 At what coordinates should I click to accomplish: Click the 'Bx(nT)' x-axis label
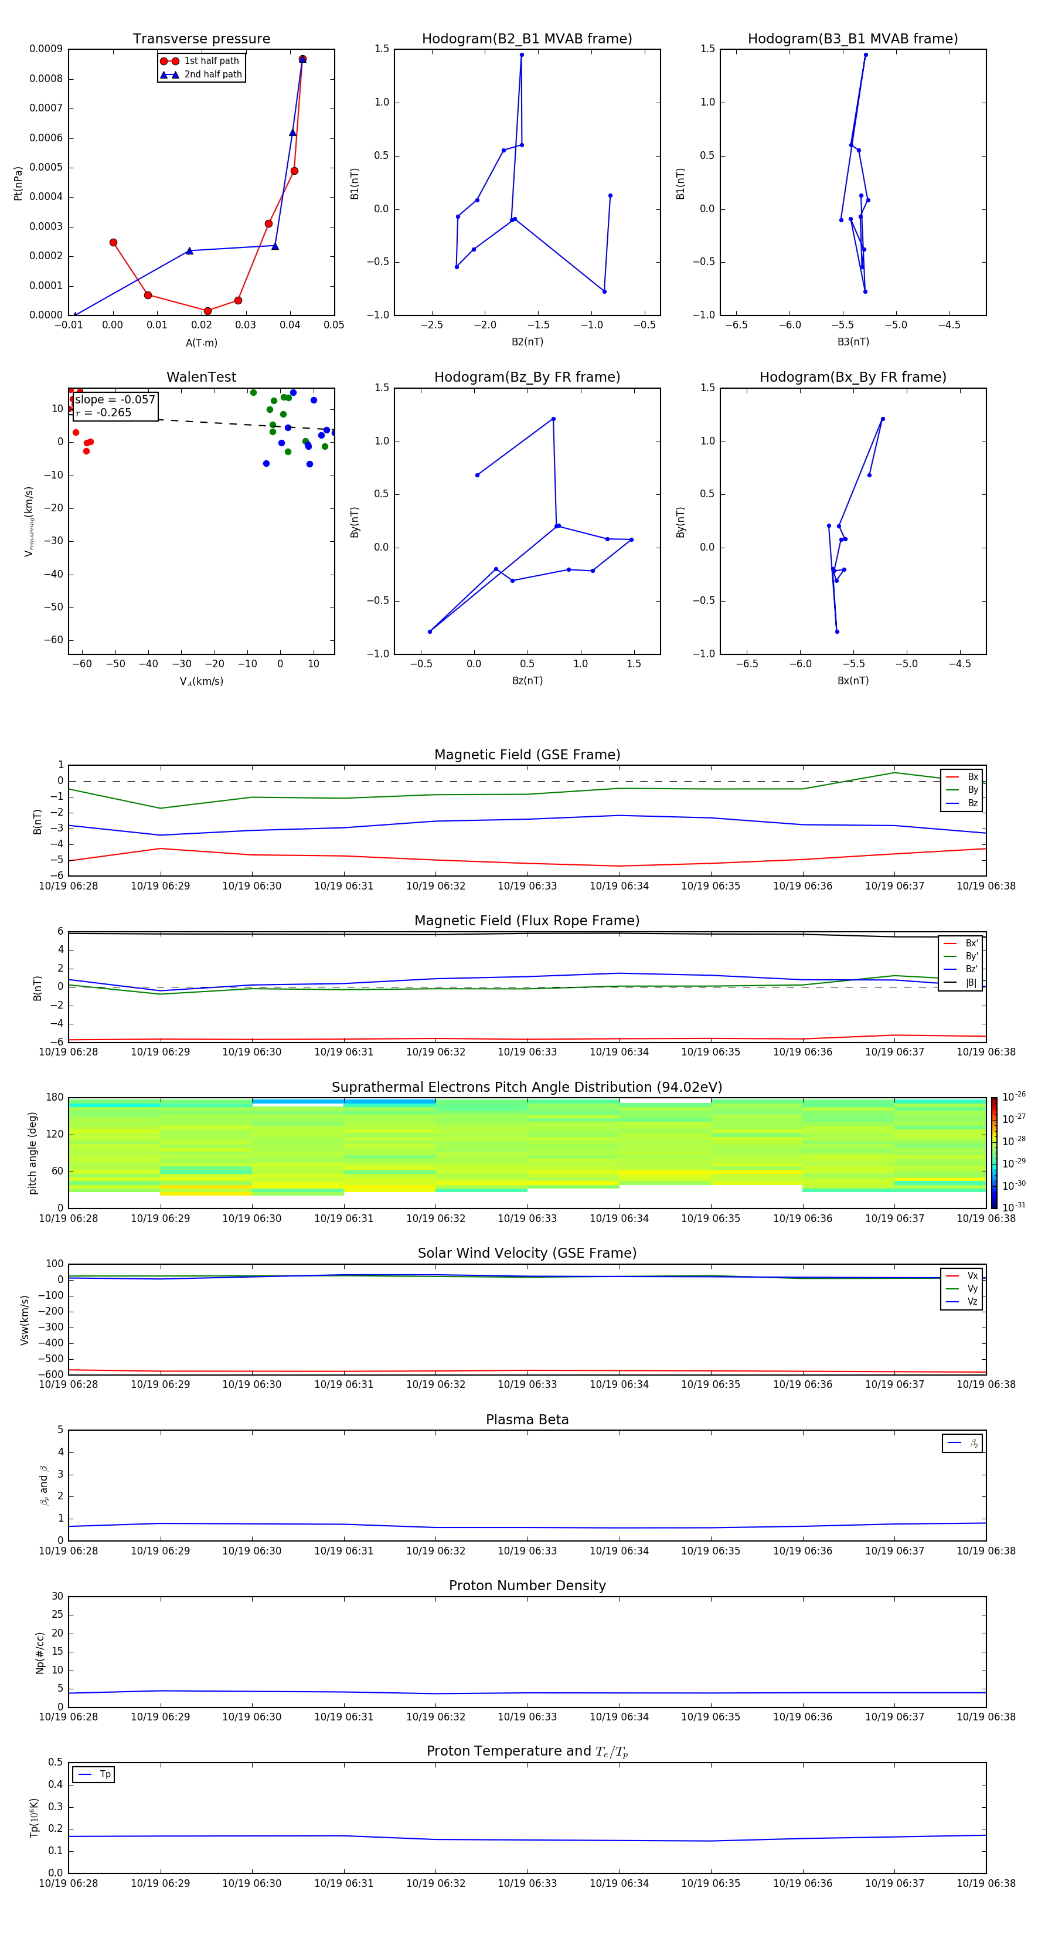853,681
